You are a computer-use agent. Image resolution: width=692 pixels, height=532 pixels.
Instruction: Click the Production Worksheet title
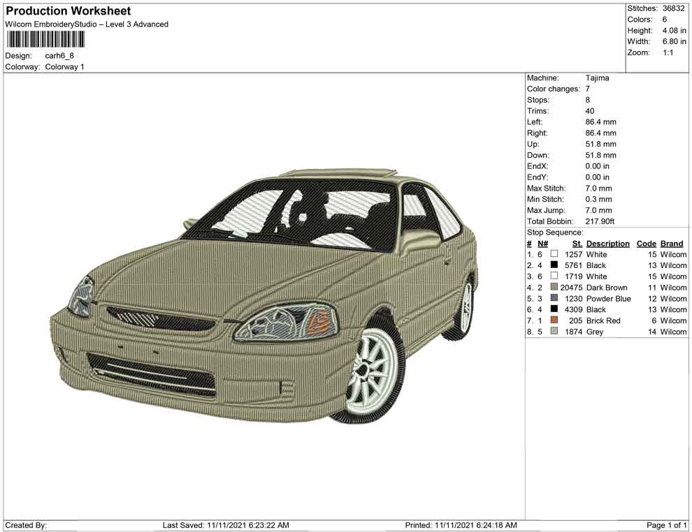(67, 11)
